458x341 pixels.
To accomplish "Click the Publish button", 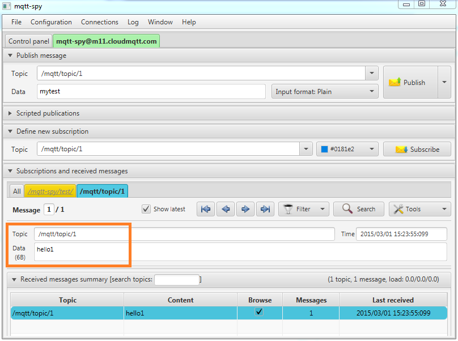I will pyautogui.click(x=410, y=82).
